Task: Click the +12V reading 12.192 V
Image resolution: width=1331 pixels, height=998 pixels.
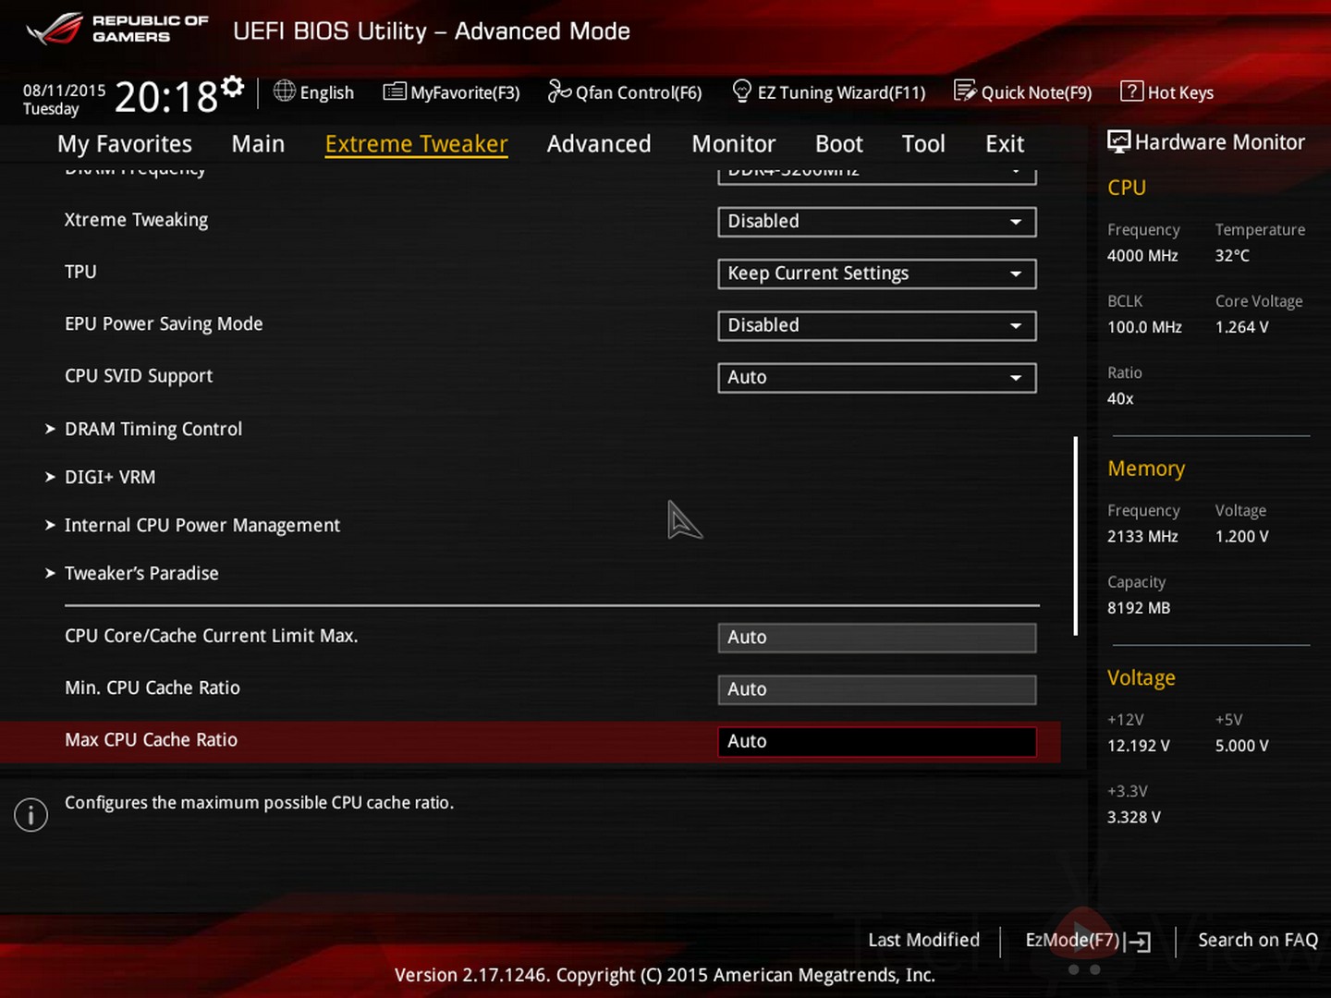Action: pyautogui.click(x=1139, y=746)
